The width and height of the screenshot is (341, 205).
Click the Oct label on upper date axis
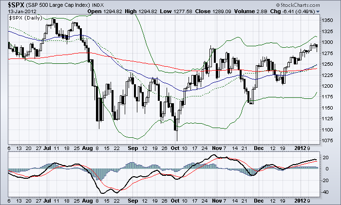175,148
